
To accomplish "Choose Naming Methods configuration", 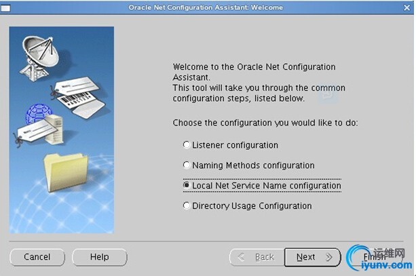I will (x=187, y=165).
